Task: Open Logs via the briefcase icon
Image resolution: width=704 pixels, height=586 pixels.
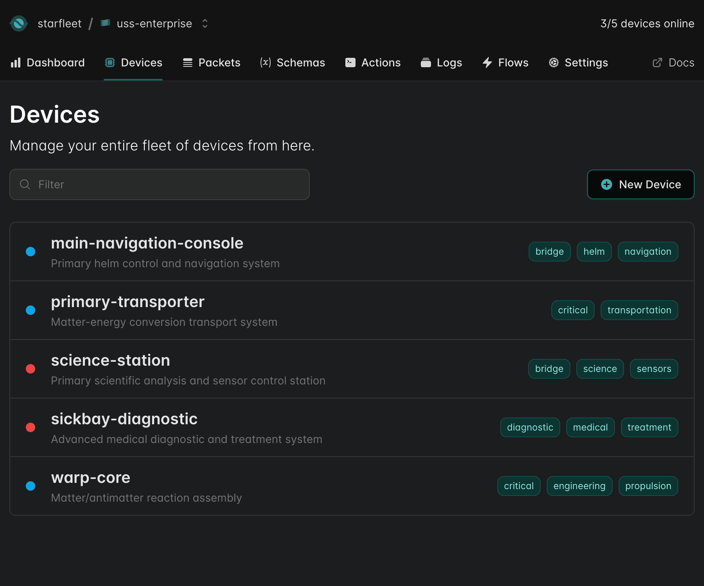Action: 426,63
